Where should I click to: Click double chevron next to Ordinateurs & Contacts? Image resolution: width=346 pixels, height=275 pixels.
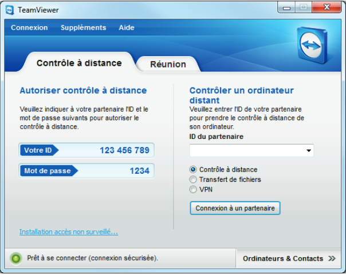pos(332,259)
